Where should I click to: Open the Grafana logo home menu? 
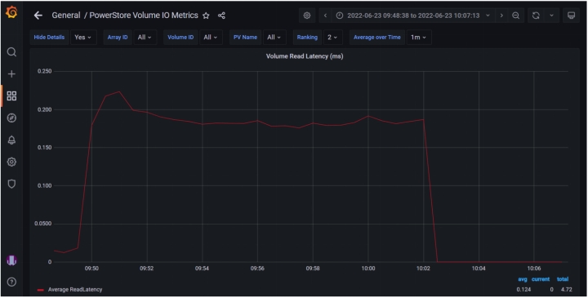(11, 12)
